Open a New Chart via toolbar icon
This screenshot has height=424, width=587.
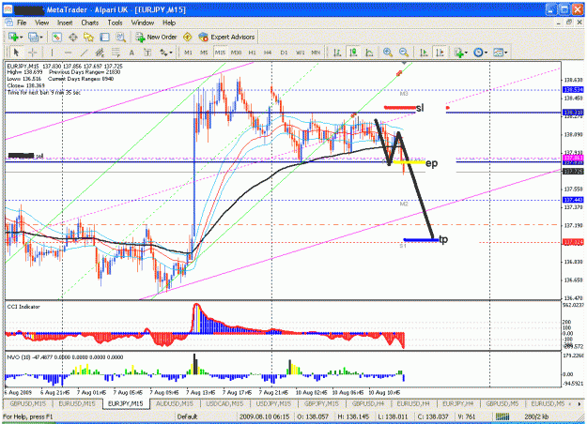coord(13,37)
